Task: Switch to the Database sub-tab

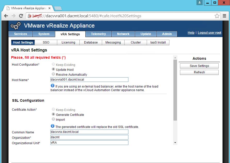Action: [x=91, y=42]
